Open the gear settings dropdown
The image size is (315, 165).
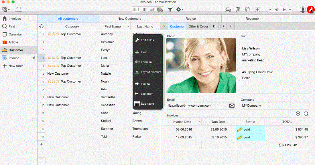tap(179, 9)
